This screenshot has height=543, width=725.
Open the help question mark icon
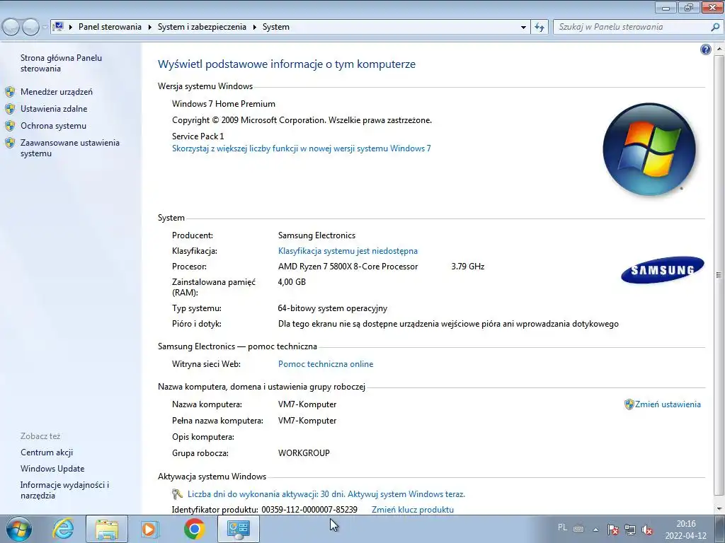tap(706, 49)
